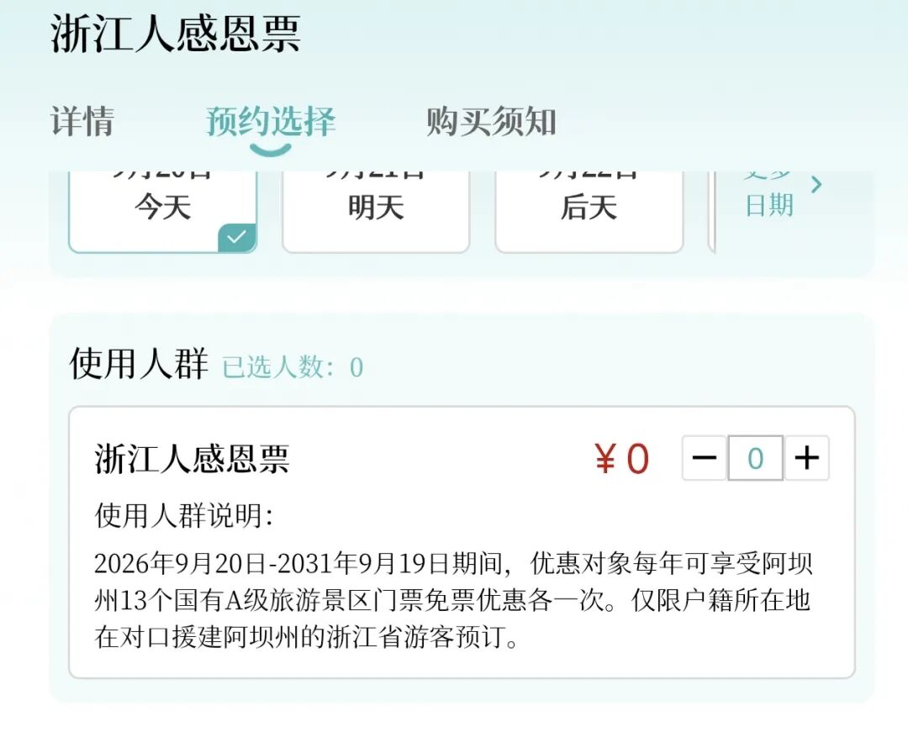Select the 今天 date card
Screen dimensions: 908x748
[163, 212]
